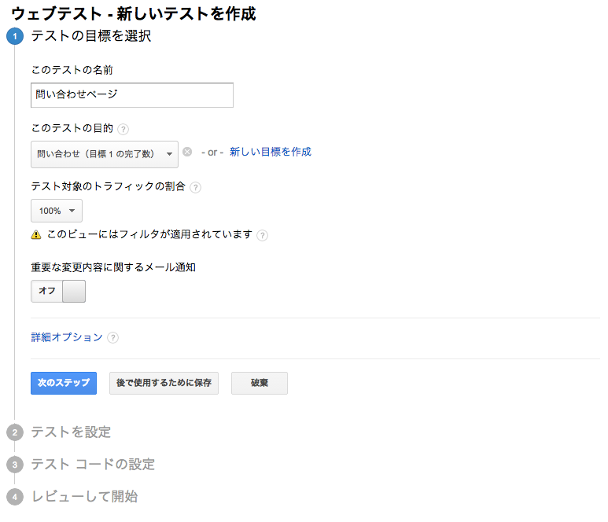Open the 問い合わせ goal dropdown
The width and height of the screenshot is (608, 522).
(x=105, y=154)
